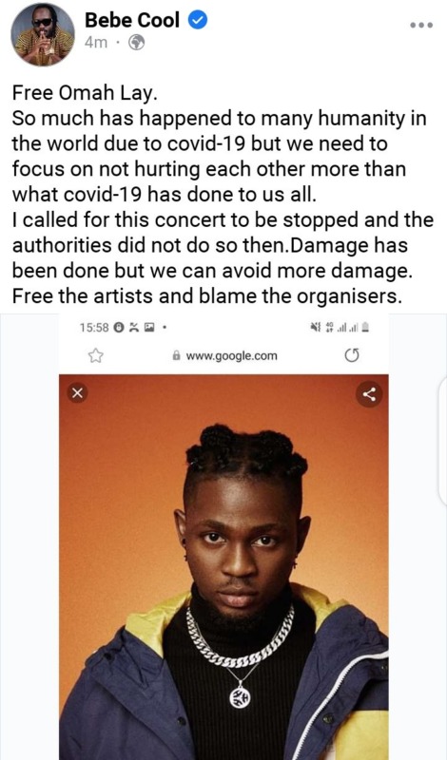Click the blue verified badge
This screenshot has width=447, height=760.
pos(198,21)
